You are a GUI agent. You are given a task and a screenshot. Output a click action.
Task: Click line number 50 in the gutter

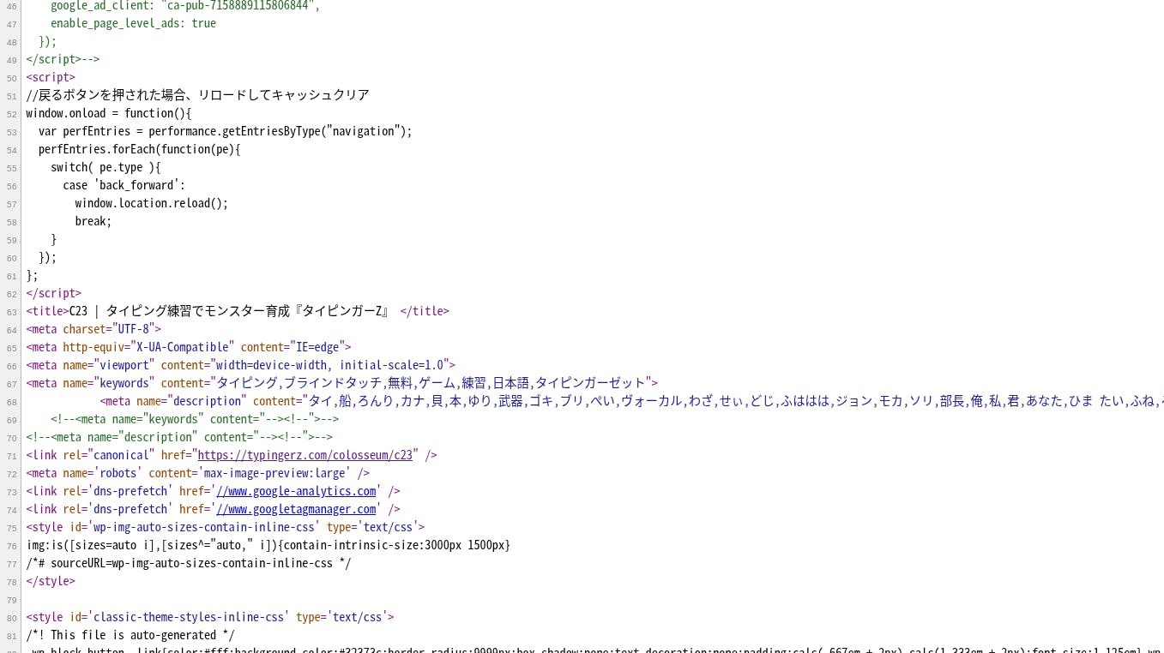11,78
